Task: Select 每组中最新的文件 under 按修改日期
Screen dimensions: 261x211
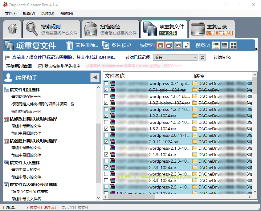Action: [26, 126]
